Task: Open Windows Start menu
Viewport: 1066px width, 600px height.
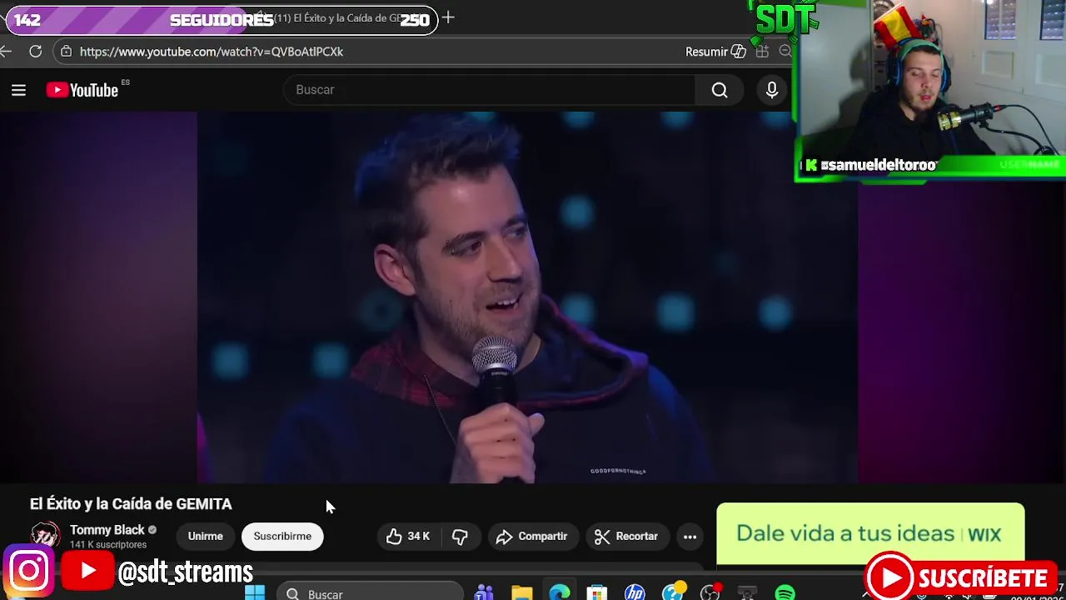Action: (255, 593)
